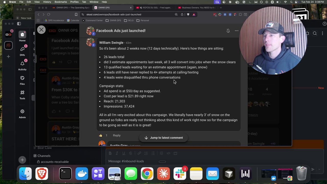
Task: Open the New task item in background window
Action: pos(24,18)
